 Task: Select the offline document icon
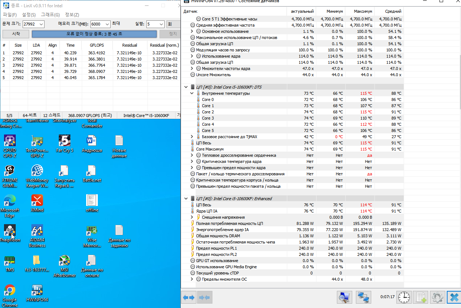tap(92, 203)
